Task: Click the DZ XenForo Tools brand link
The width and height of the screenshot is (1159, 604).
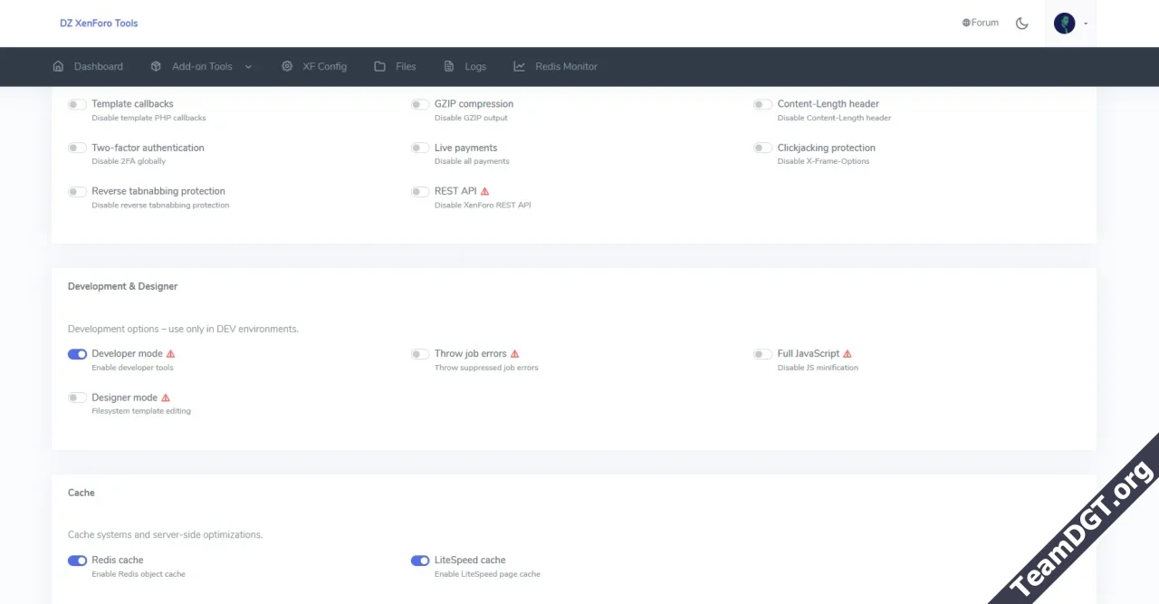Action: pos(99,23)
